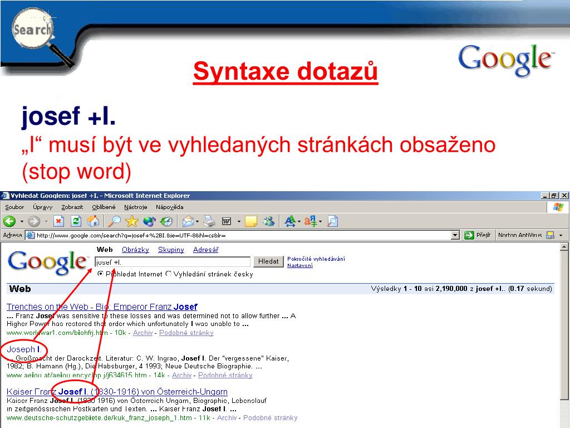Click the translate language icon
The image size is (570, 428).
point(311,221)
